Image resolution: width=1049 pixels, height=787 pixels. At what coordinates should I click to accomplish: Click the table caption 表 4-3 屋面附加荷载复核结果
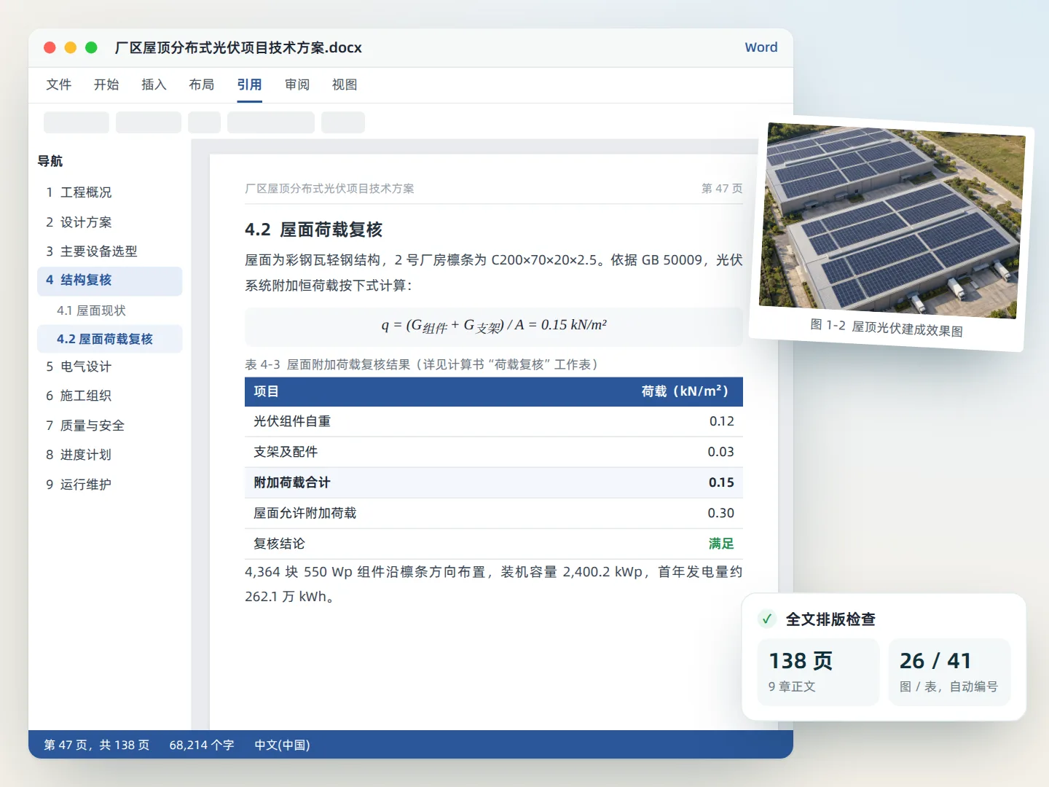[x=421, y=364]
